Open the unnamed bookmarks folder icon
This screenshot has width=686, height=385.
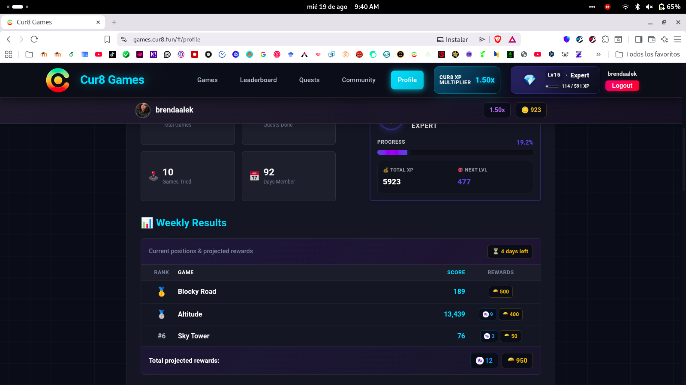pyautogui.click(x=29, y=54)
